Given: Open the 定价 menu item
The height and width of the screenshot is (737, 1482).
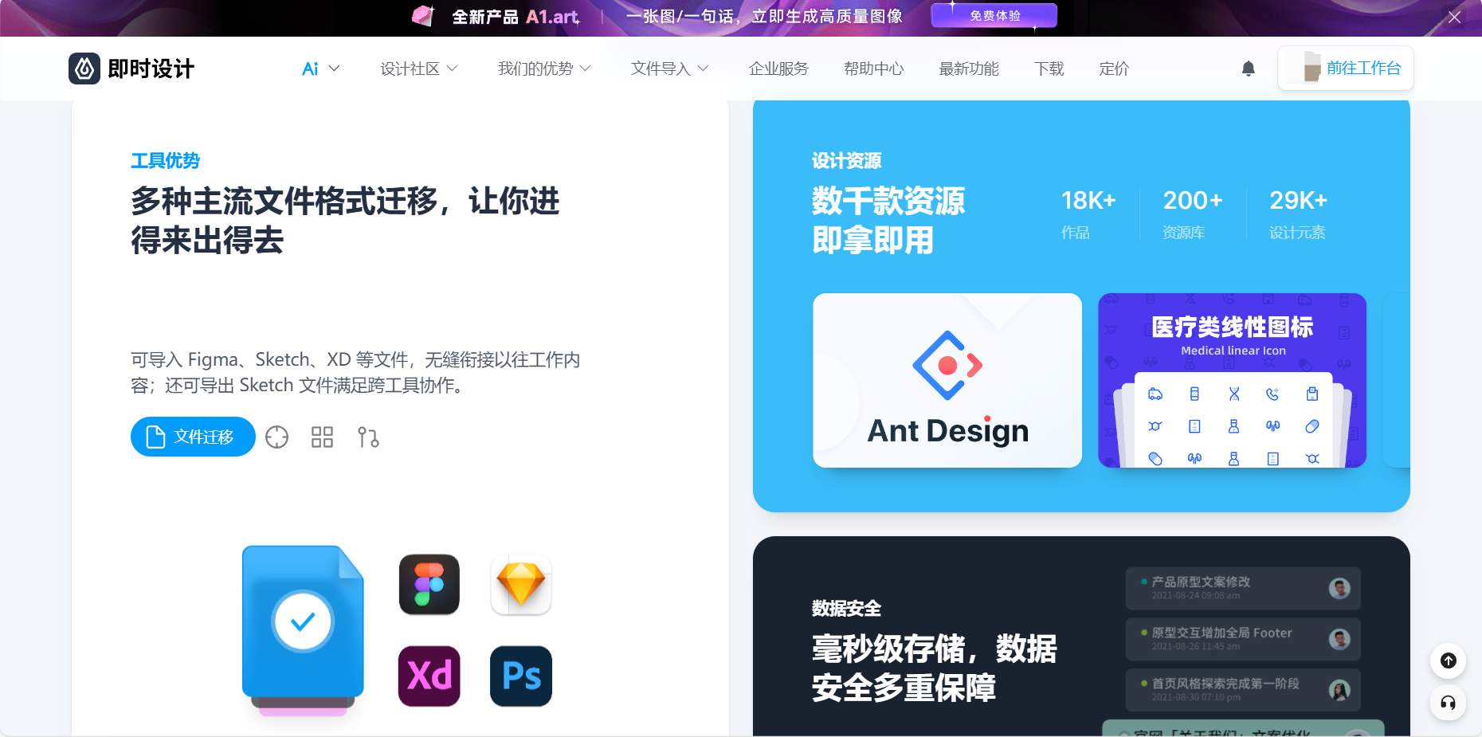Looking at the screenshot, I should point(1114,69).
